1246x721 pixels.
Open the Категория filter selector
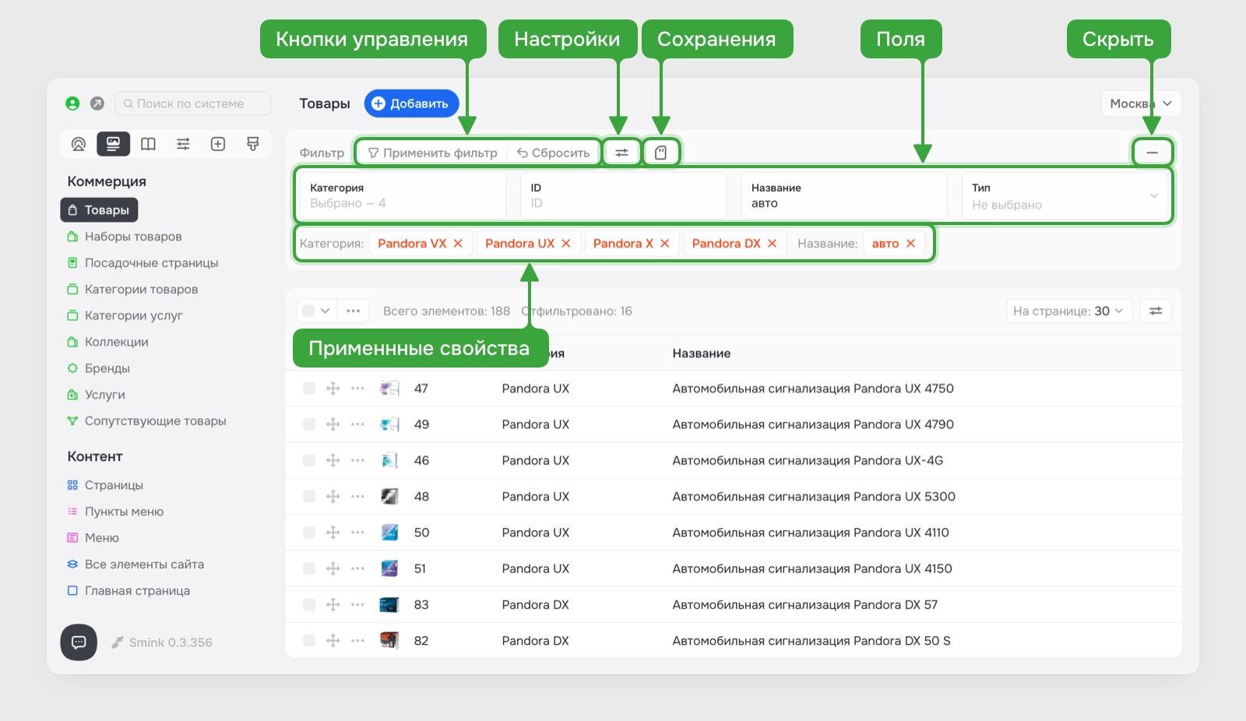(403, 196)
